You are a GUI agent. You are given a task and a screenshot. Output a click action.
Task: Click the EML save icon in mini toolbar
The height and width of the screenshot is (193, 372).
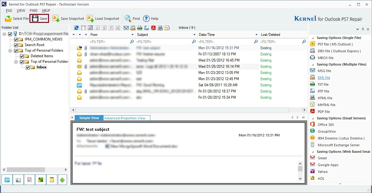(x=133, y=28)
